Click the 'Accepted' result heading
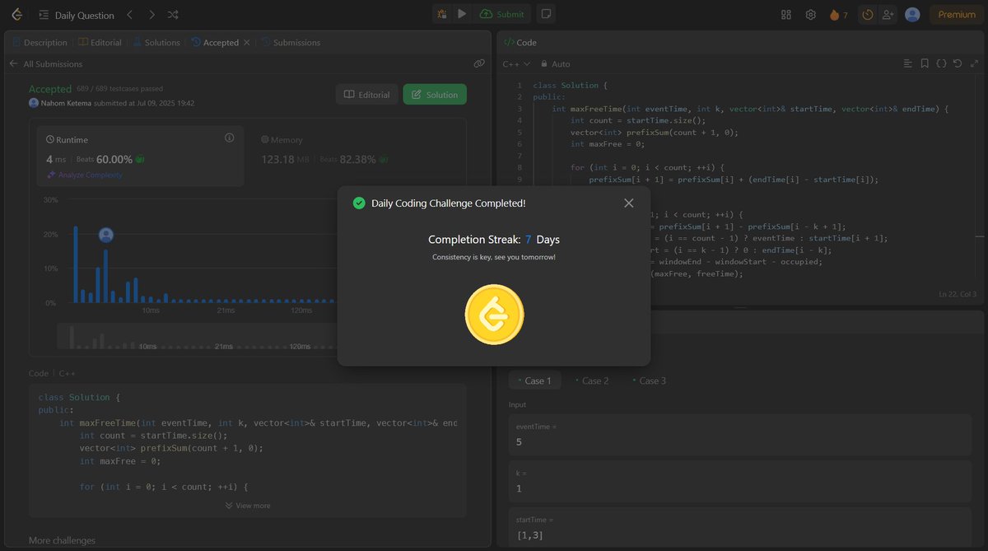 pyautogui.click(x=50, y=89)
